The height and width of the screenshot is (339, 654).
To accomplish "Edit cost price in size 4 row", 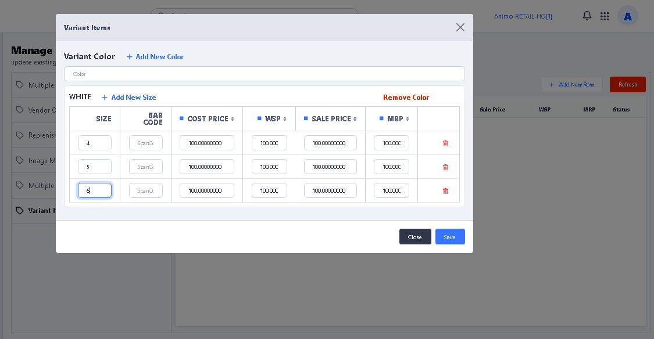I will click(x=207, y=143).
